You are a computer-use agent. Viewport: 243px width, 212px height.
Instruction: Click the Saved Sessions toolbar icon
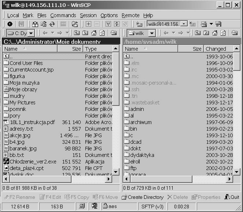tap(204, 24)
